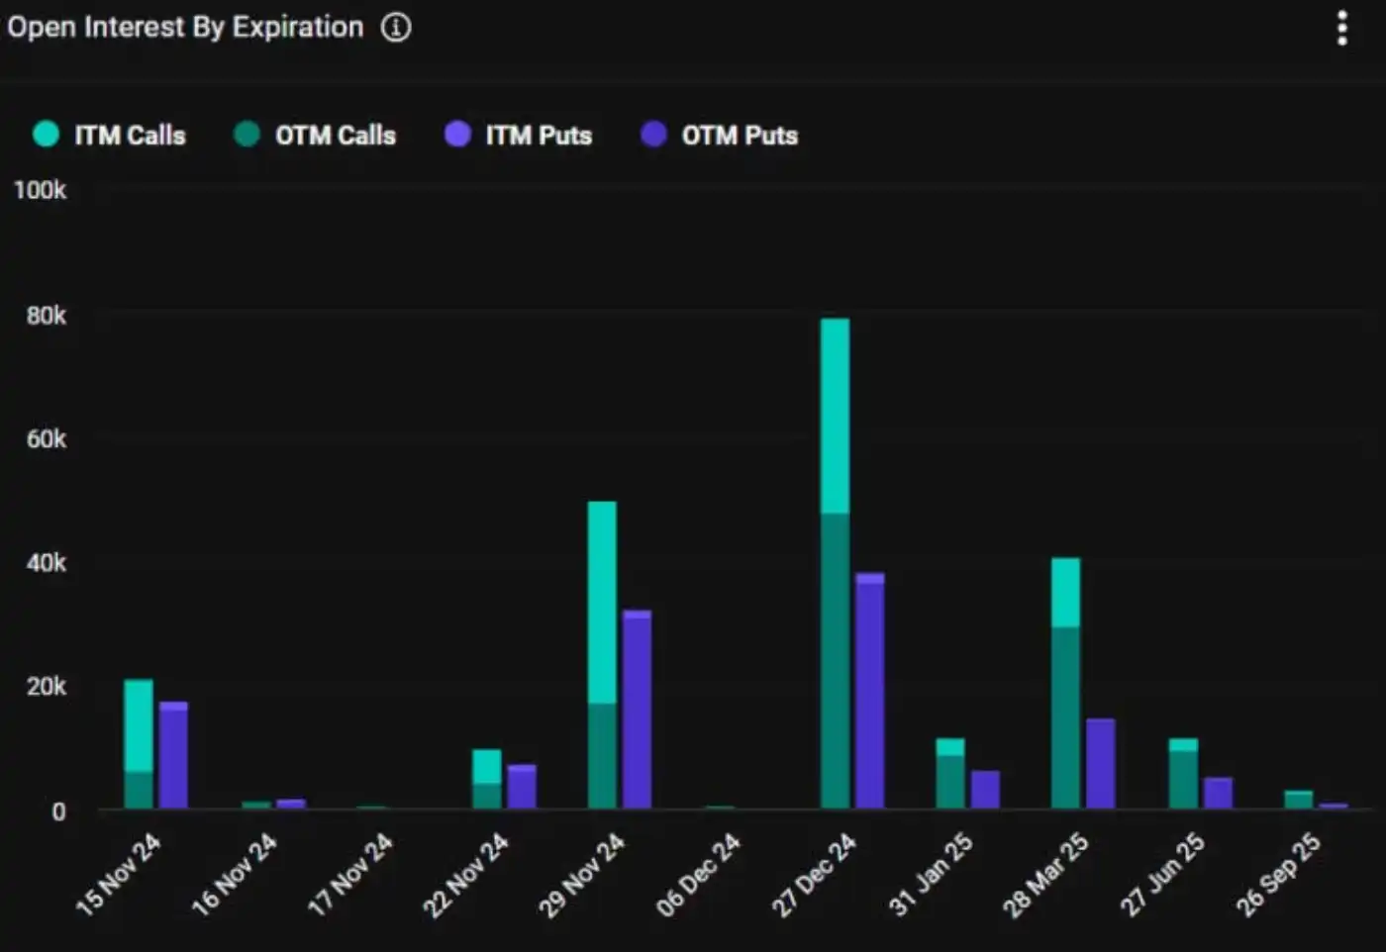1386x952 pixels.
Task: Click the '40k' y-axis value
Action: coord(47,563)
